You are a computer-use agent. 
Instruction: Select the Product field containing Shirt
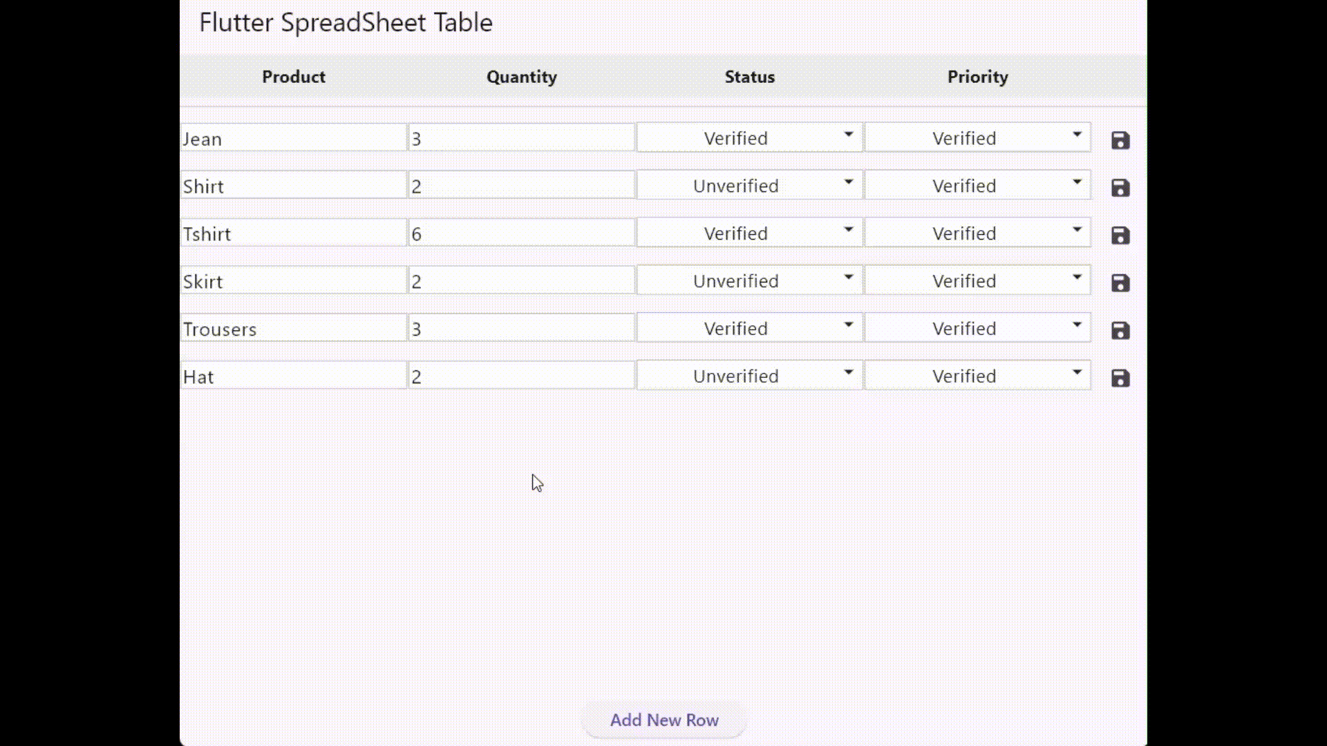coord(293,185)
